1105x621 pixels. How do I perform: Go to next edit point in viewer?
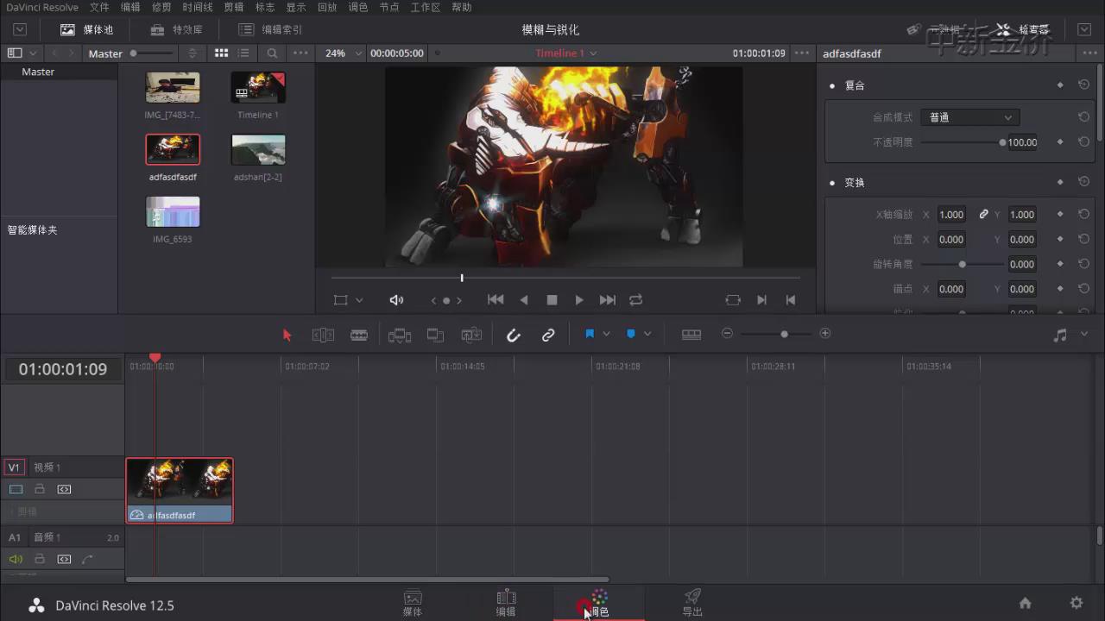click(x=761, y=300)
